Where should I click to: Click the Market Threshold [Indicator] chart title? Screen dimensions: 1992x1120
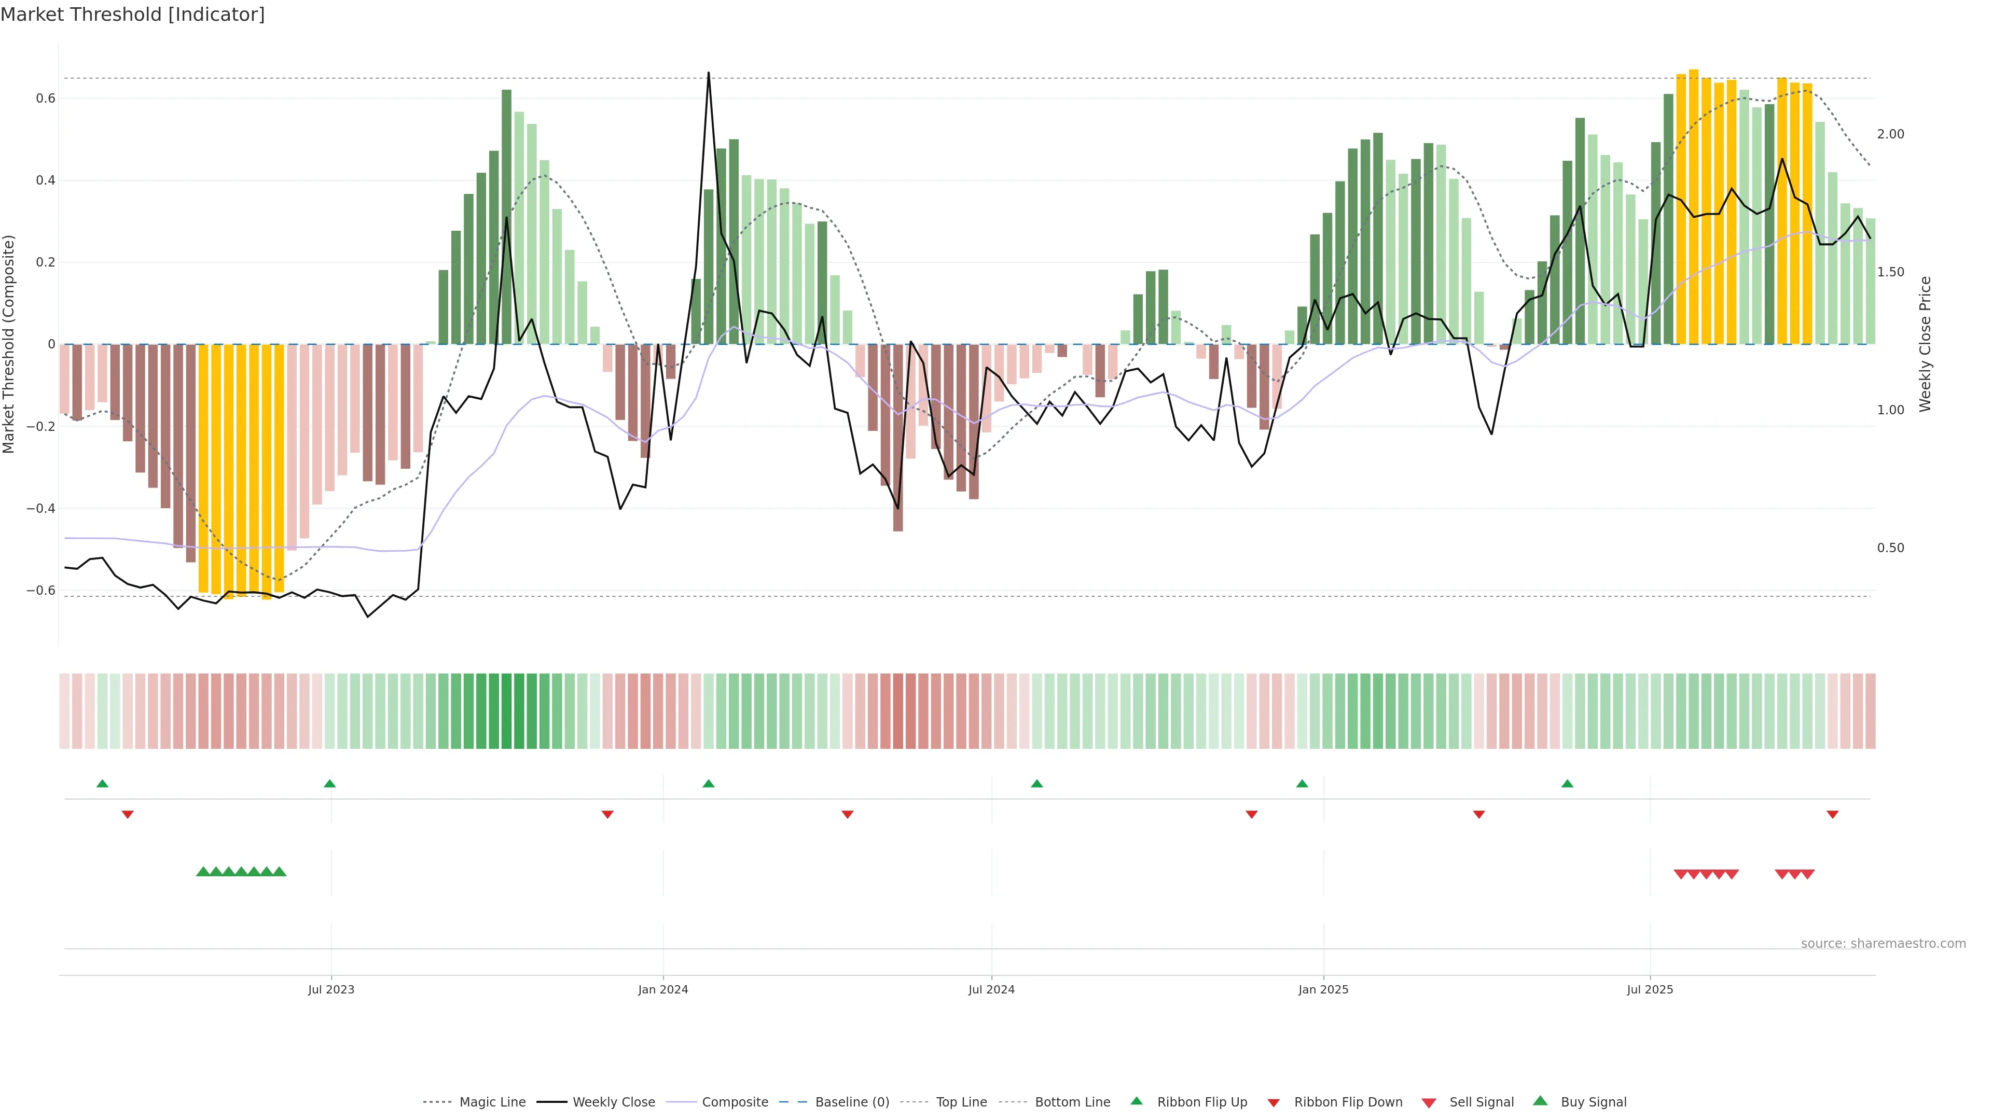point(132,15)
